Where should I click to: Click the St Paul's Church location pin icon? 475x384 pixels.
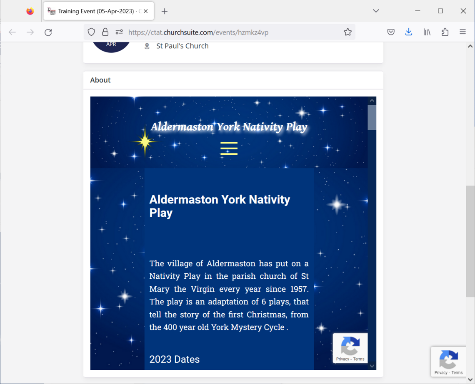(147, 46)
